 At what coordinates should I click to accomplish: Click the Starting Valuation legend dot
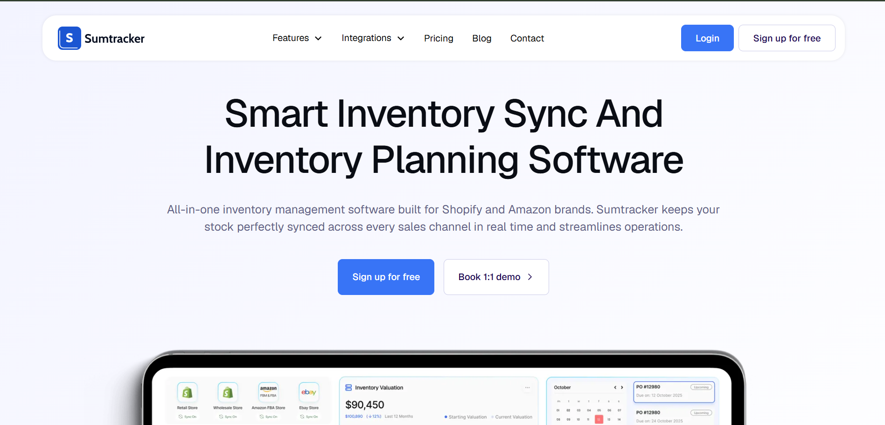pos(446,417)
